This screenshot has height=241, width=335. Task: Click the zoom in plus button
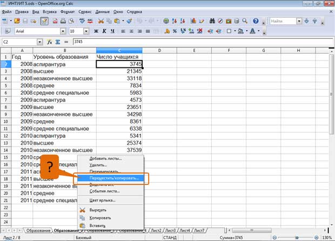[x=317, y=238]
